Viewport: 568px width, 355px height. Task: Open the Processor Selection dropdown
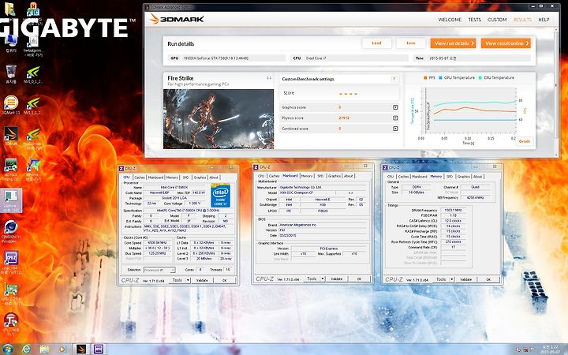point(159,270)
